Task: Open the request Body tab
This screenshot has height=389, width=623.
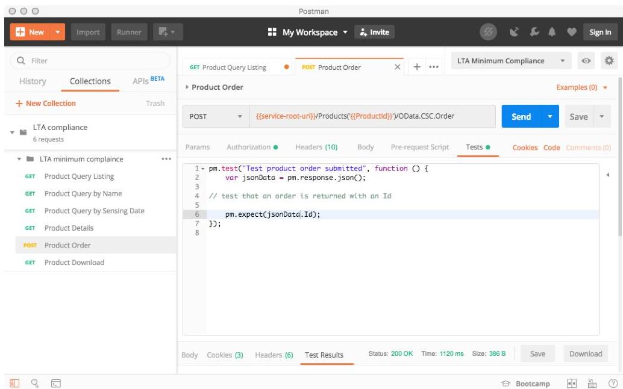Action: tap(366, 148)
